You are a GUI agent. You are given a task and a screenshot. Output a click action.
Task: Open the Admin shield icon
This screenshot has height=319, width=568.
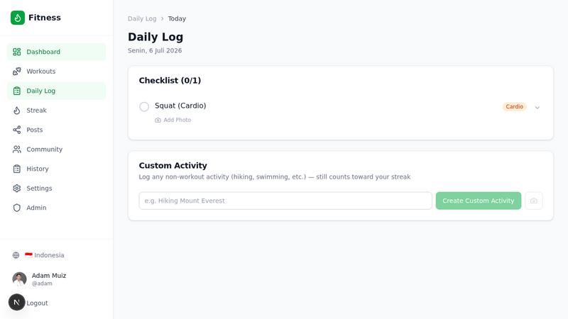[x=16, y=208]
